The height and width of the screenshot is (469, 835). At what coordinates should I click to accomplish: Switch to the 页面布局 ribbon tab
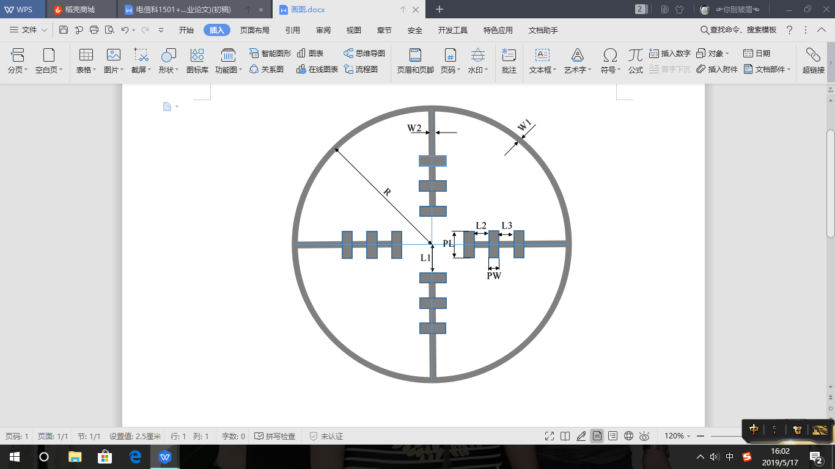click(256, 30)
